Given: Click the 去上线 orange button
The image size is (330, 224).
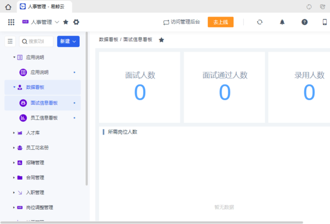Looking at the screenshot, I should tap(221, 22).
